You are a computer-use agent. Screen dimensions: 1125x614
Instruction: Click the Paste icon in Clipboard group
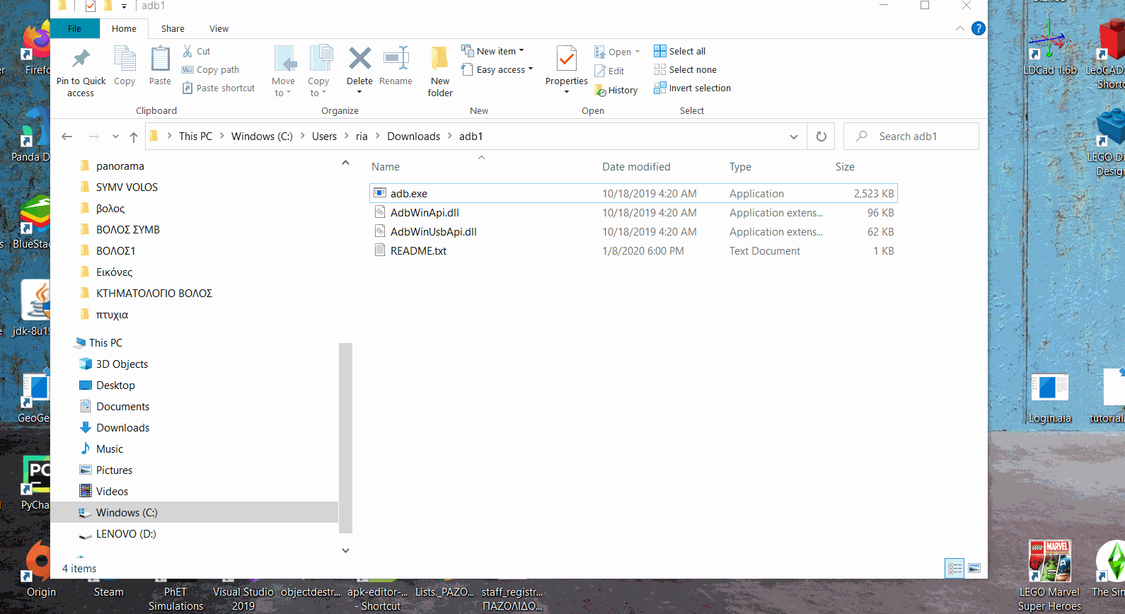coord(160,59)
